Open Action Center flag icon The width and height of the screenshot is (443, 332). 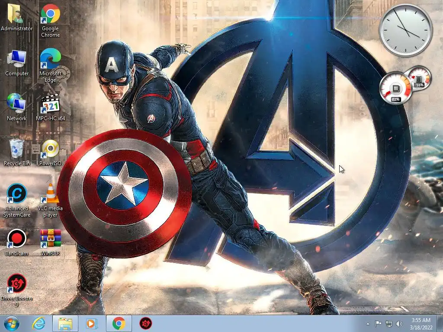[378, 324]
